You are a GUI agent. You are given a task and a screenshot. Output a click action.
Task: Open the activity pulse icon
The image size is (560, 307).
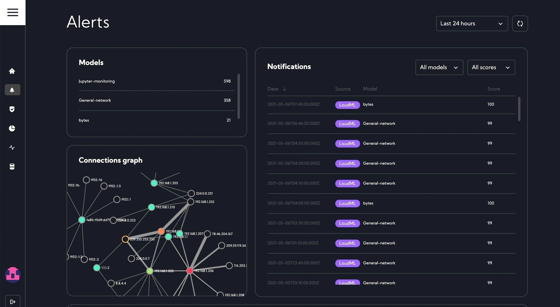click(x=12, y=147)
